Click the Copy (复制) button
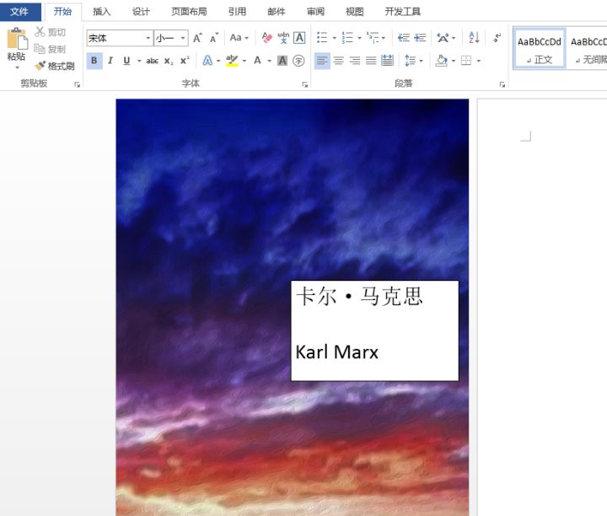Screen dimensions: 607x516 (50, 49)
